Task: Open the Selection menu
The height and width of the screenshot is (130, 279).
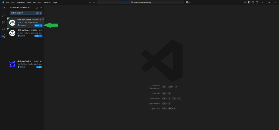Action: tap(20, 3)
